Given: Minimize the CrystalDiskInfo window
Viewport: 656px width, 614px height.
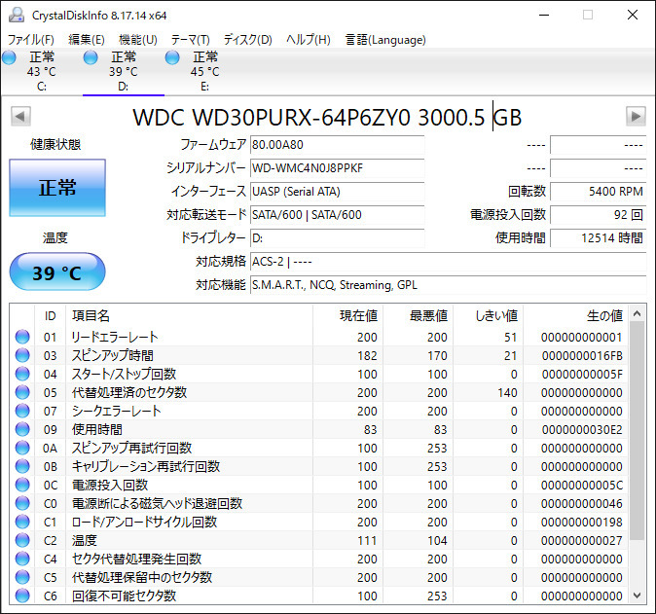Looking at the screenshot, I should (x=544, y=15).
